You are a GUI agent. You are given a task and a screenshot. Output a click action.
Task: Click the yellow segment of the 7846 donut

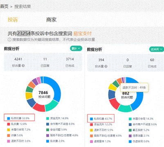tap(29, 96)
